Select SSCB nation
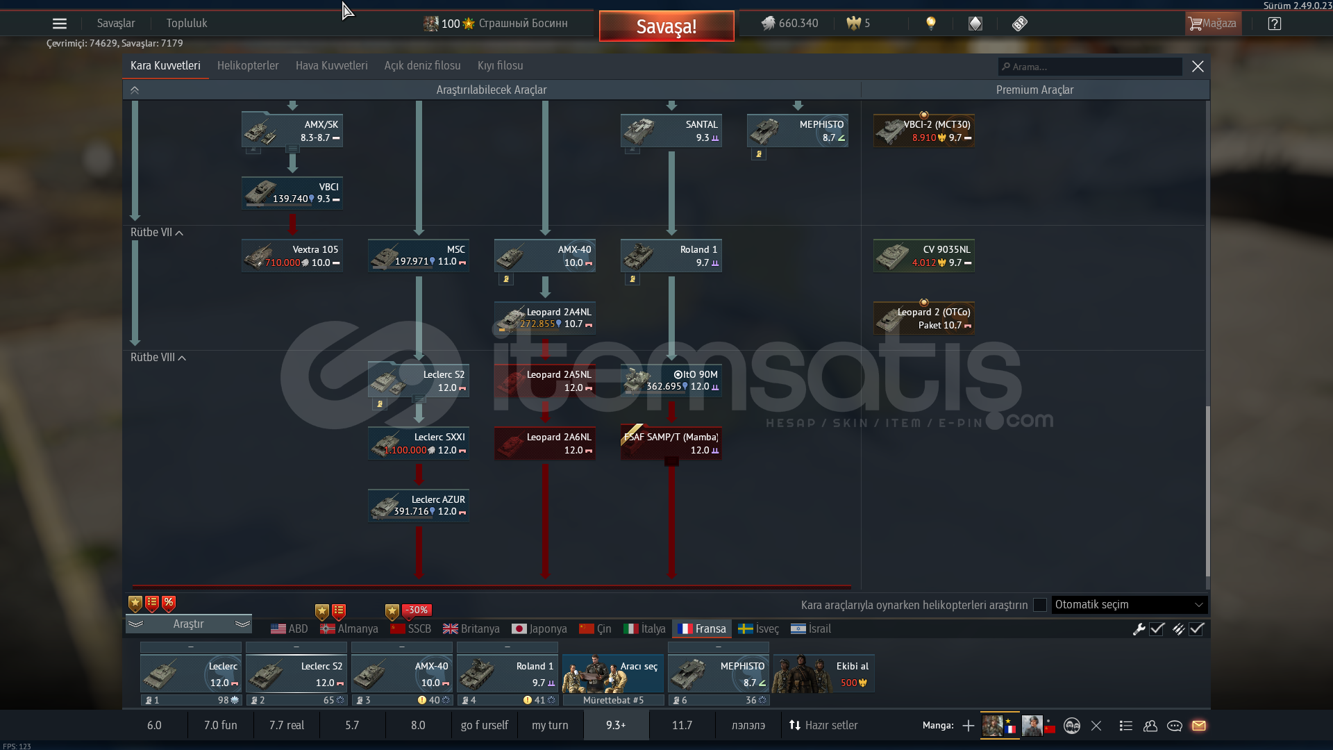Screen dimensions: 1333x750 pyautogui.click(x=411, y=628)
